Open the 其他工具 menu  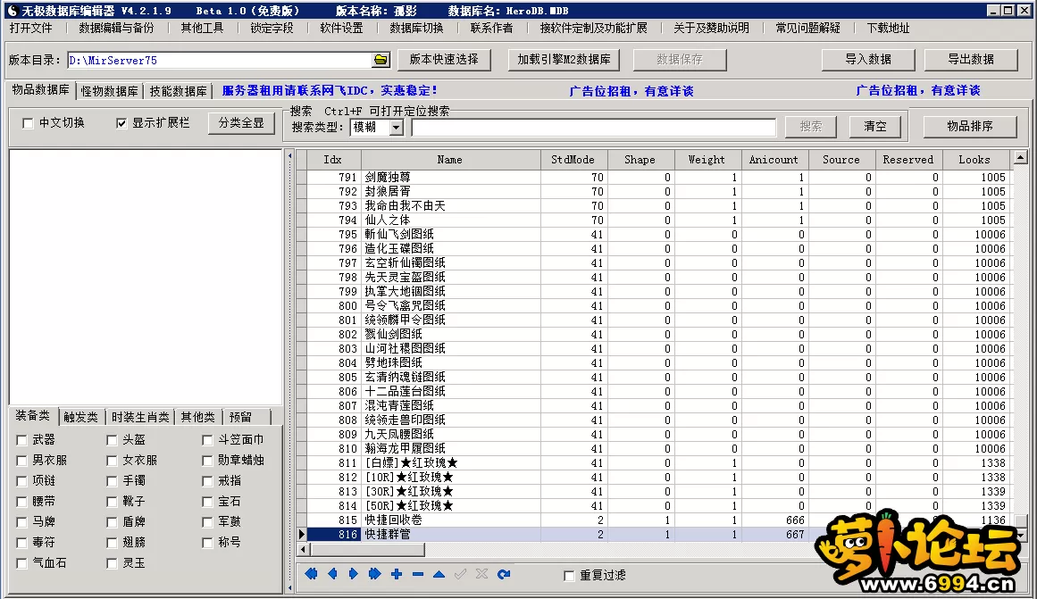pos(203,28)
